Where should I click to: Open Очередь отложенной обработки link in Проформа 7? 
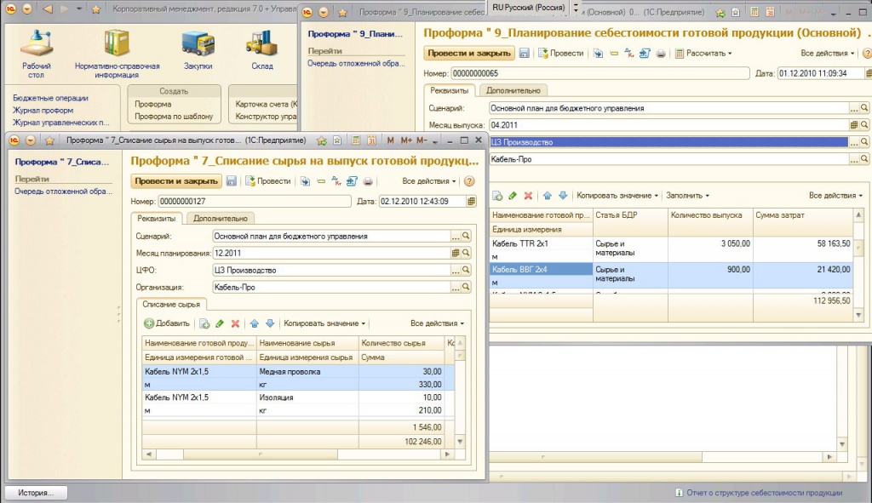[63, 191]
